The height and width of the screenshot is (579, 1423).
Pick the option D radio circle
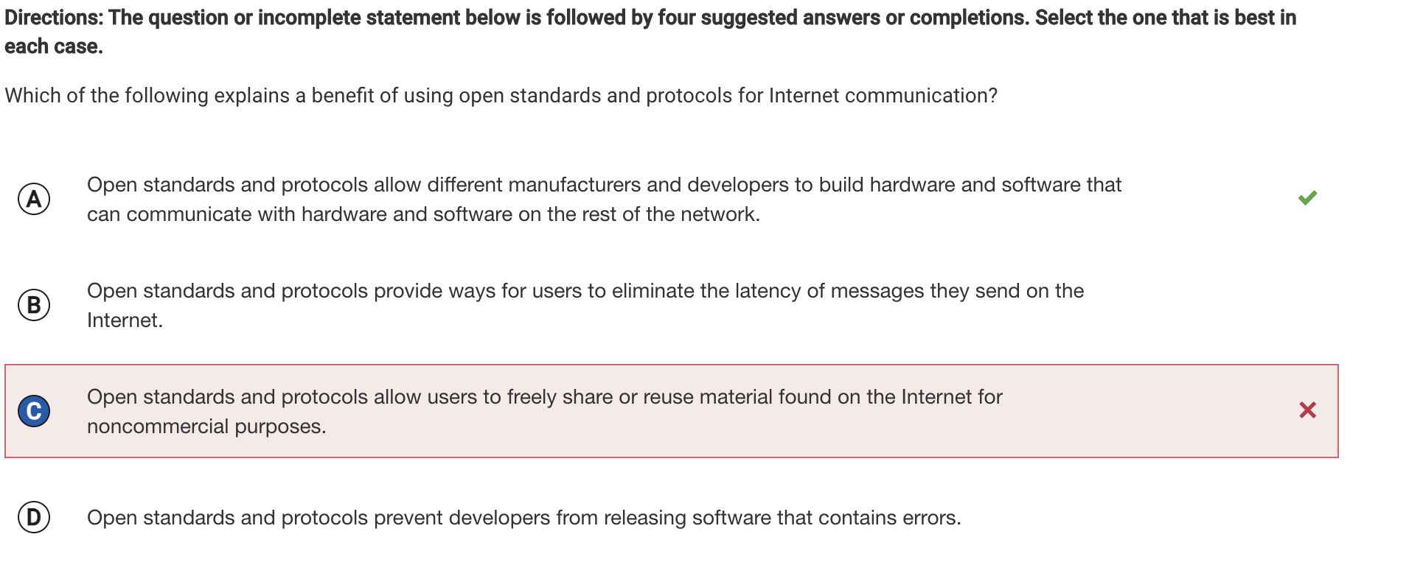34,517
